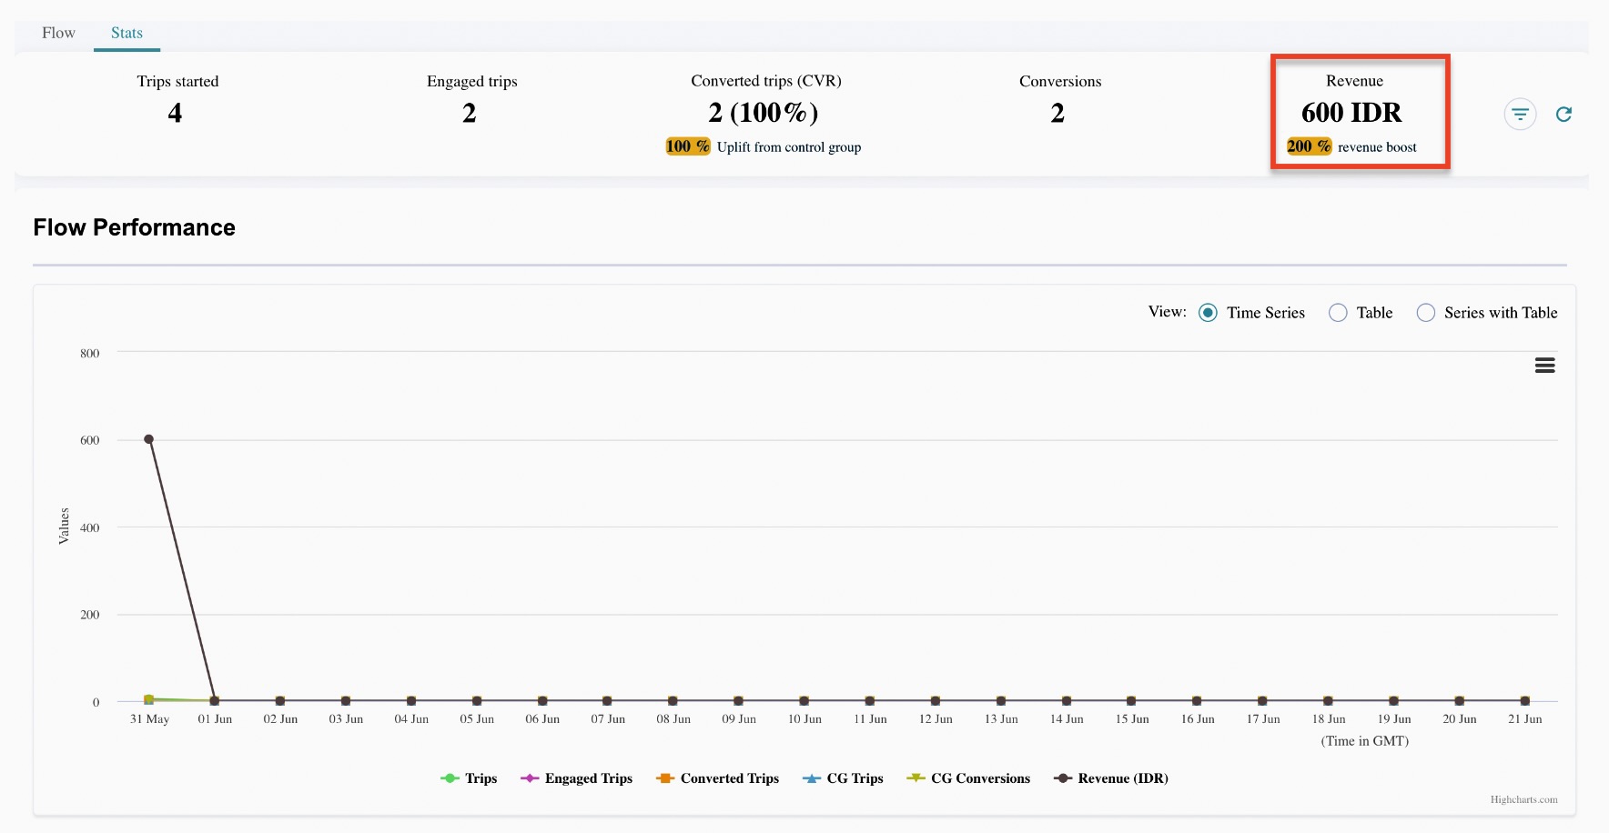Switch to the Flow tab

(x=58, y=34)
